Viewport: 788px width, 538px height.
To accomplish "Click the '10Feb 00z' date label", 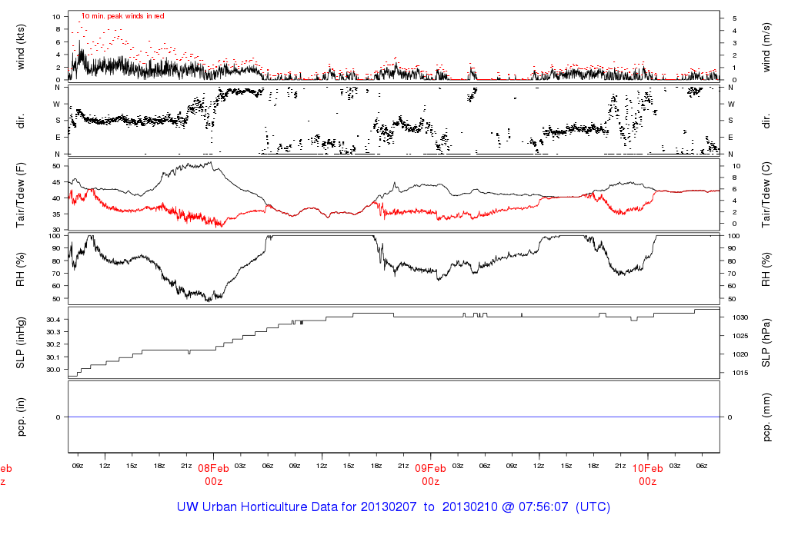I will [648, 475].
